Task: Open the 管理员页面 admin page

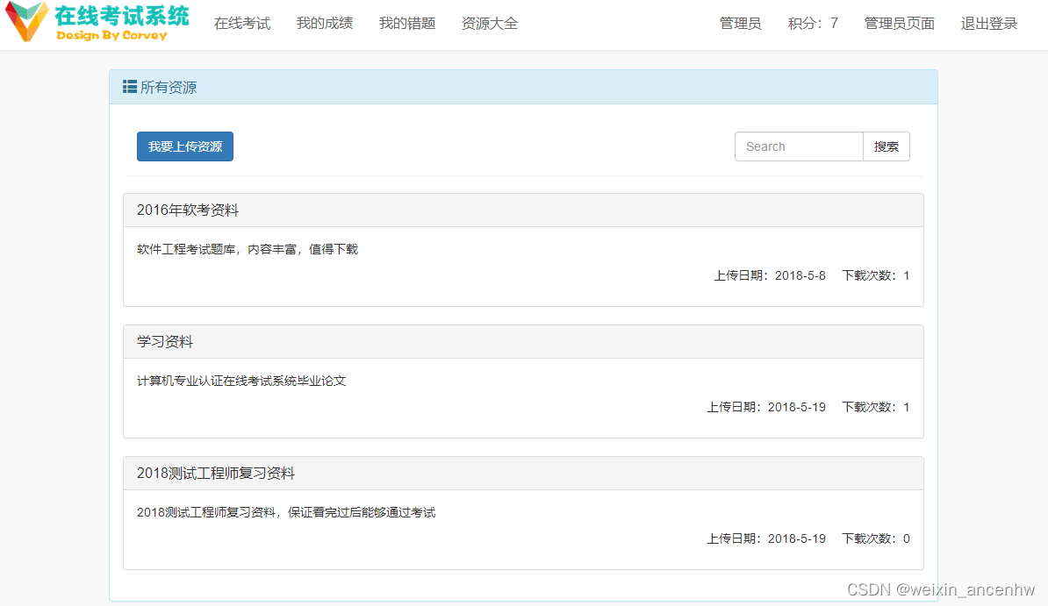Action: [899, 24]
